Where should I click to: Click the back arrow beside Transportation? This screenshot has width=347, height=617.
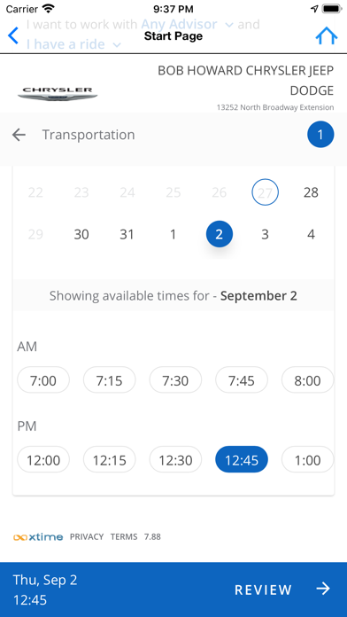tap(19, 135)
